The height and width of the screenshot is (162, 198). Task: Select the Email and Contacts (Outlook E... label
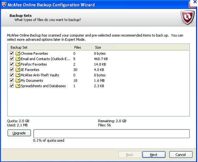[x=45, y=59]
